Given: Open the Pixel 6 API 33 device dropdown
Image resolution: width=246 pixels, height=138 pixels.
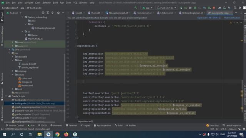Looking at the screenshot, I should [x=166, y=8].
